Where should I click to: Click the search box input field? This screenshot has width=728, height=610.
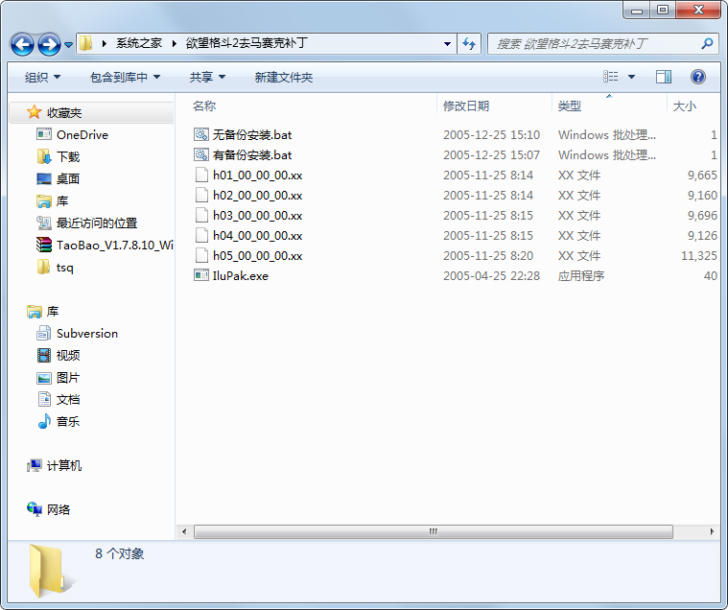click(595, 44)
